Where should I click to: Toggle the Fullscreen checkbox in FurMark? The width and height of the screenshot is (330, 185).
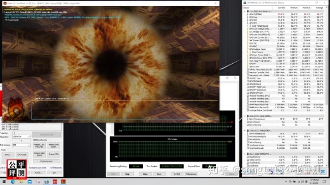pos(14,133)
